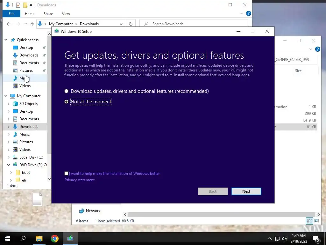The image size is (326, 245).
Task: Open the efi folder in tree
Action: tap(24, 180)
